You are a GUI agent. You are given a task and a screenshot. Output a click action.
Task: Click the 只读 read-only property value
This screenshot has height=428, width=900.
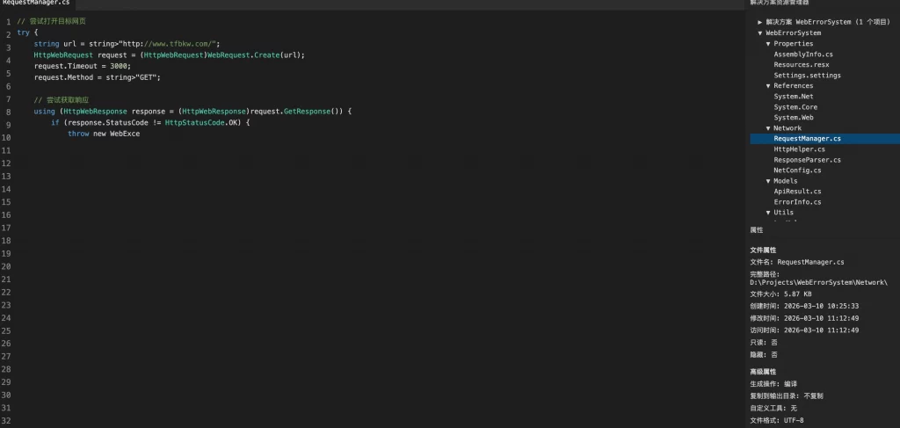[774, 342]
